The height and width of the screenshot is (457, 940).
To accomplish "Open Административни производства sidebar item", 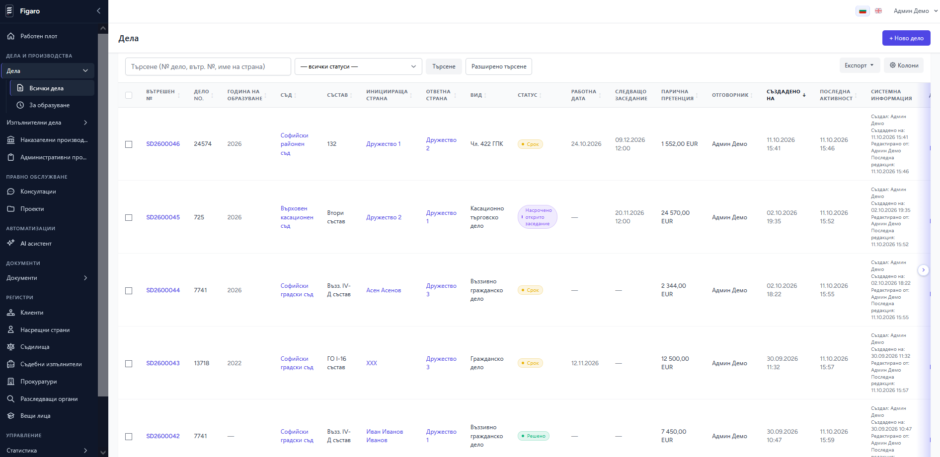I will coord(47,157).
